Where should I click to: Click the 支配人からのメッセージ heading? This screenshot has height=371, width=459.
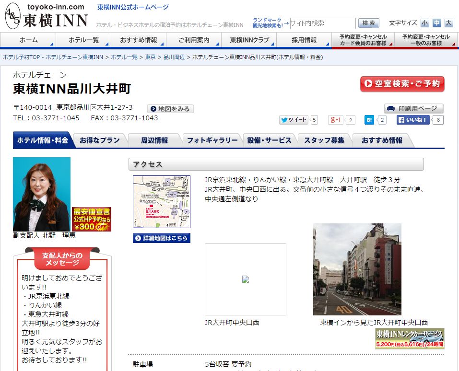coord(62,259)
